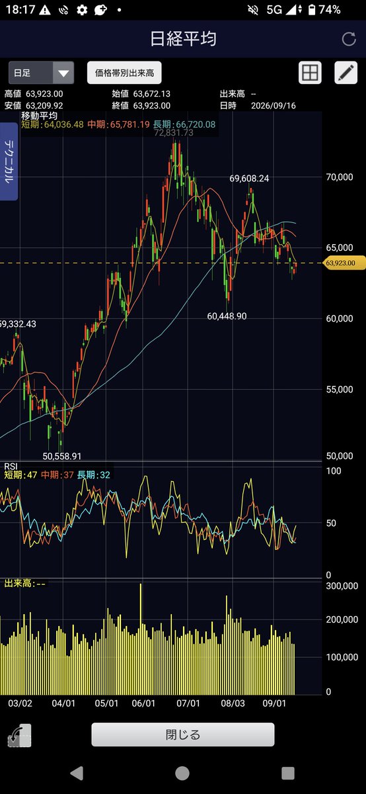Tap the Android recent apps square button
The image size is (366, 794).
(x=287, y=773)
